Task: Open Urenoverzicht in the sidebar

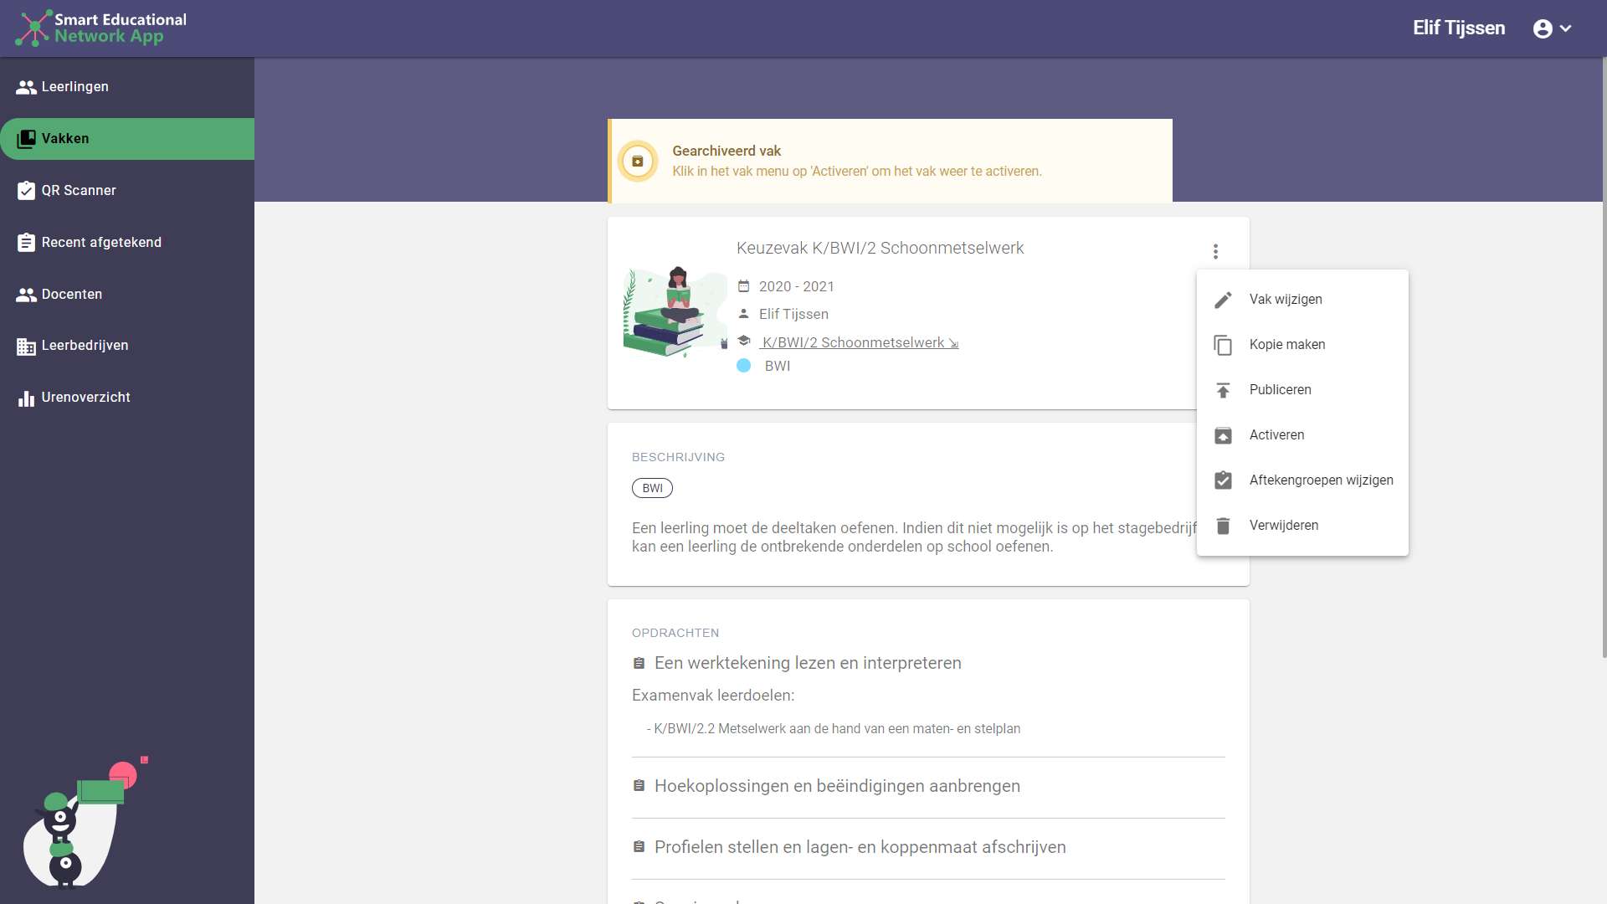Action: click(x=127, y=398)
